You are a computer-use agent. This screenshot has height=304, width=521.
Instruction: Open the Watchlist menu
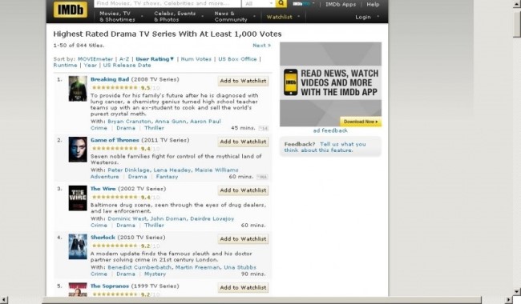pyautogui.click(x=283, y=17)
